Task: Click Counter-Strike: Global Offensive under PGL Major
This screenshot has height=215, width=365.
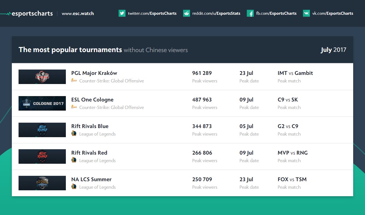Action: (112, 81)
